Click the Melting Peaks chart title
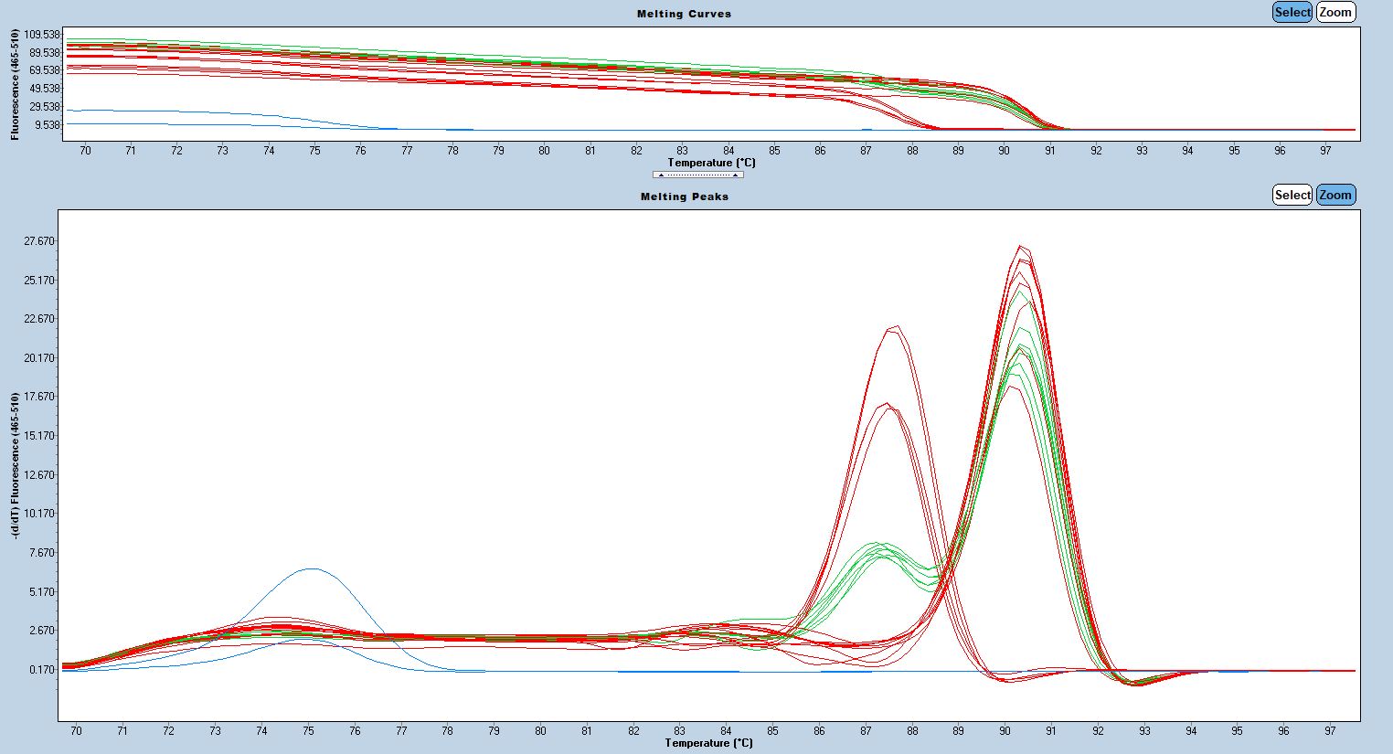The image size is (1393, 754). pos(684,196)
